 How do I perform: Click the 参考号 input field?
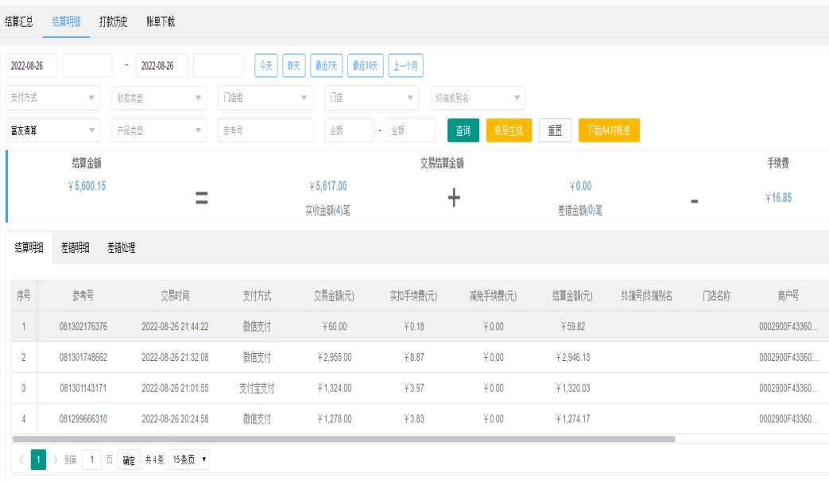click(265, 130)
